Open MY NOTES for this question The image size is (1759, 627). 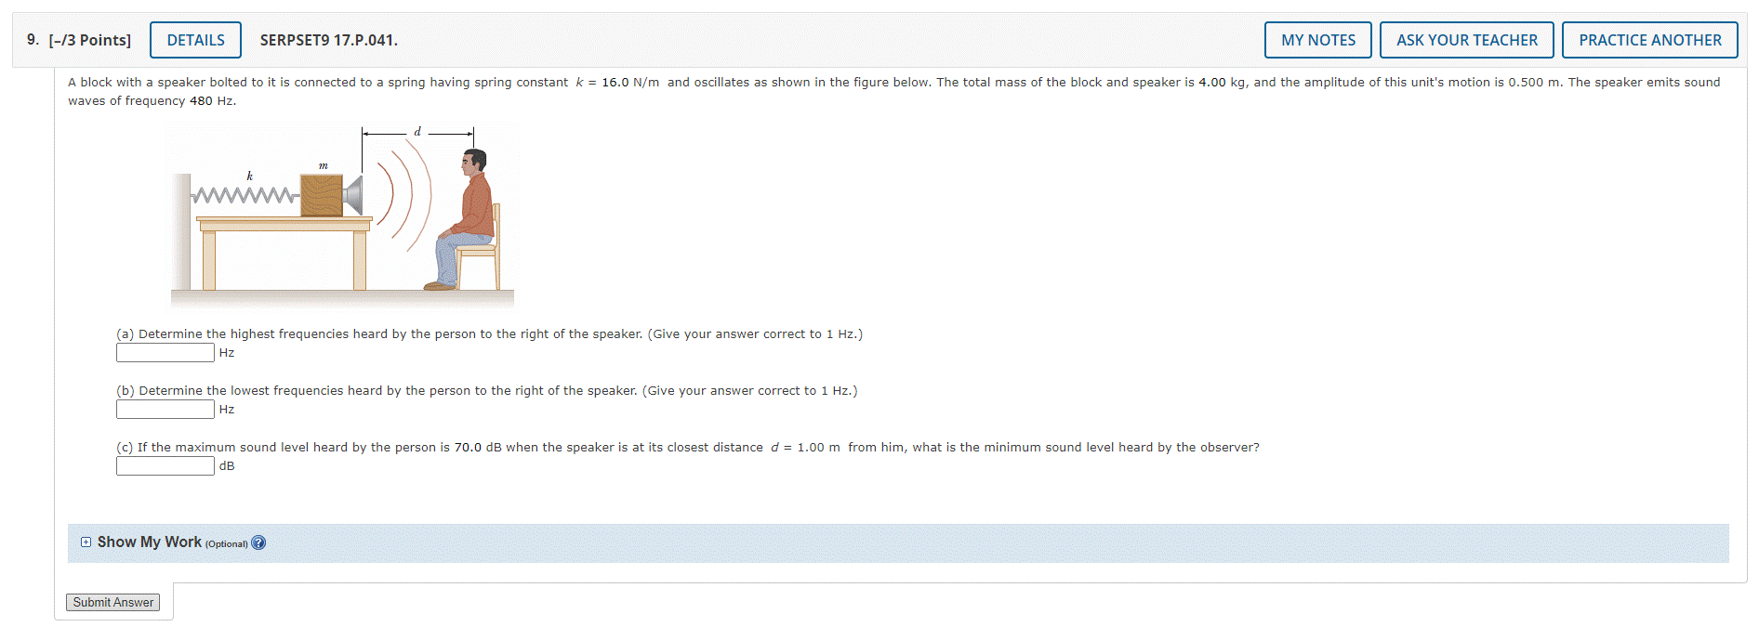[x=1317, y=40]
